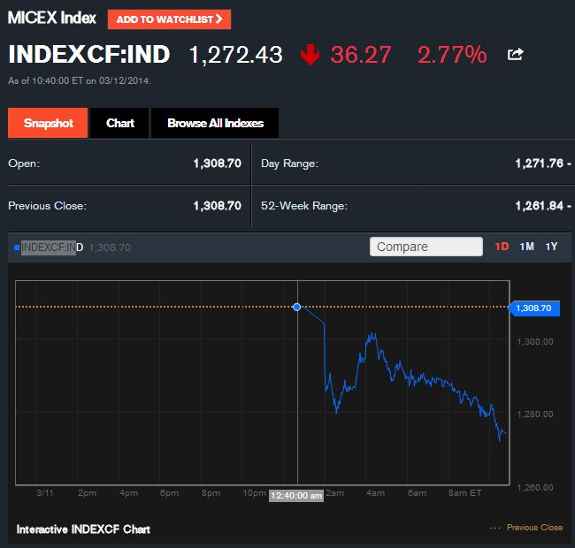The height and width of the screenshot is (548, 575).
Task: Select the 1D chart range
Action: tap(502, 247)
